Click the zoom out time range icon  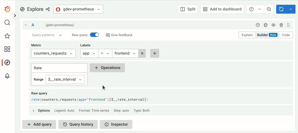pos(269,9)
